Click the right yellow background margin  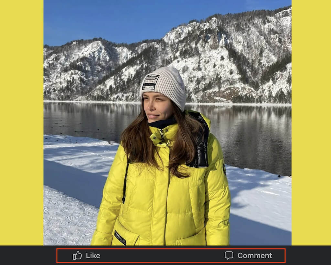pos(311,122)
